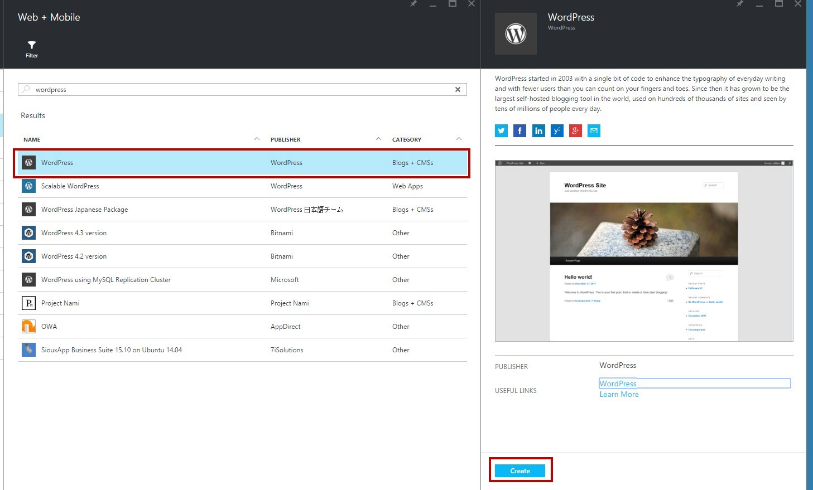813x490 pixels.
Task: Click the WordPress 4.2 version icon
Action: (28, 256)
